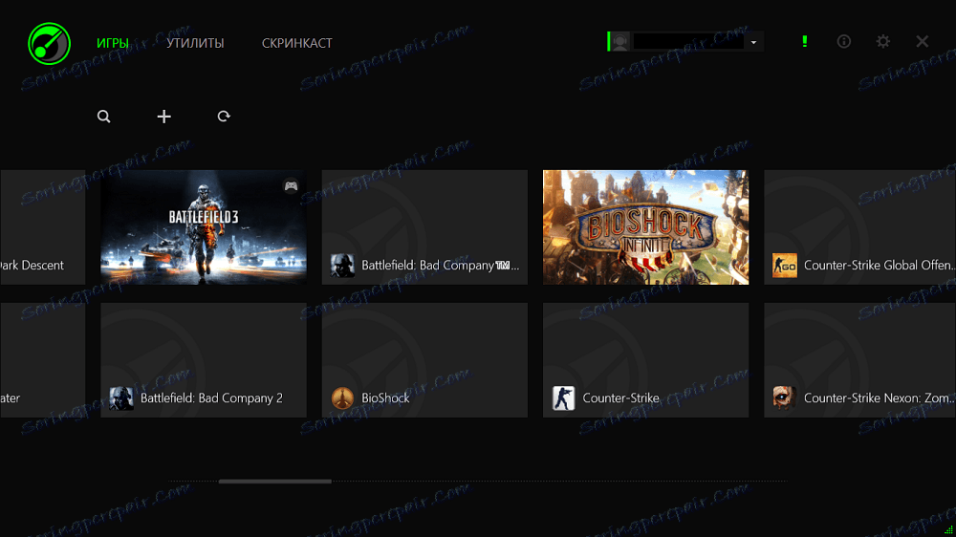The width and height of the screenshot is (956, 537).
Task: Click the Counter-Strike game label
Action: coord(620,398)
